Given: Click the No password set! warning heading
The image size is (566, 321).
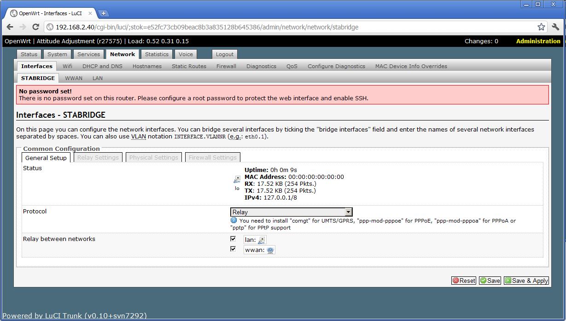Looking at the screenshot, I should pos(45,92).
